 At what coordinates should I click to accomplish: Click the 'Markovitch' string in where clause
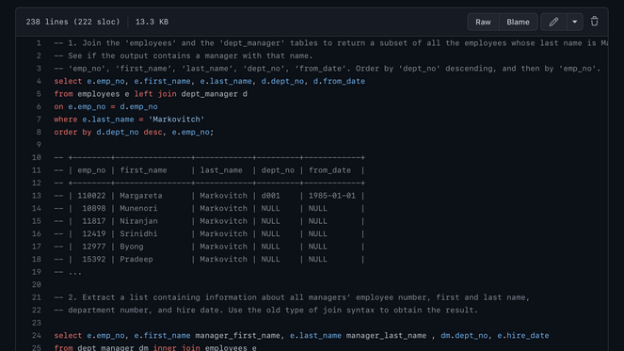(x=176, y=120)
